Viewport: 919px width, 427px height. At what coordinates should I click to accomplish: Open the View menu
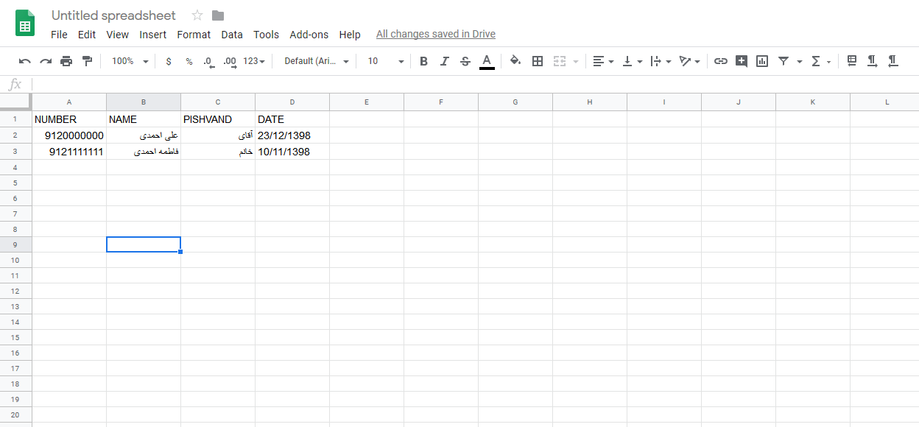tap(117, 35)
